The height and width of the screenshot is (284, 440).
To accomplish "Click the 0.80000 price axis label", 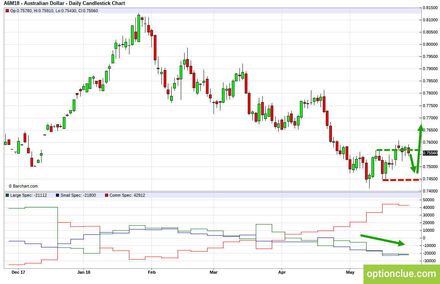I will [430, 44].
